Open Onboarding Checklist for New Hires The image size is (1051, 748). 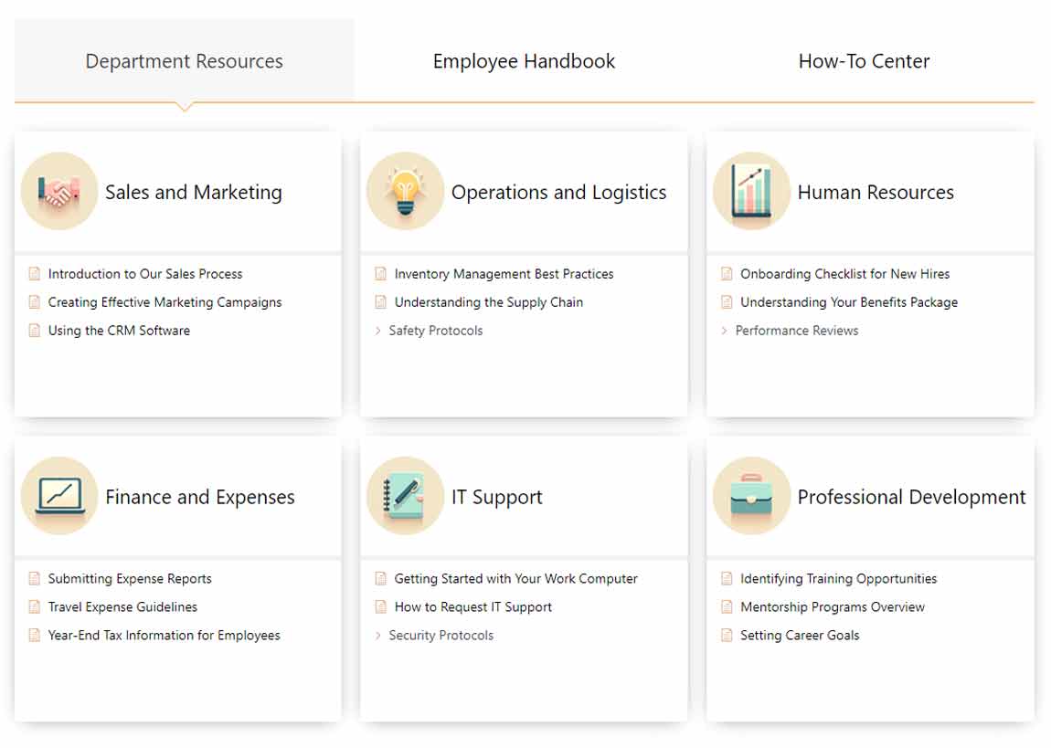(x=844, y=274)
